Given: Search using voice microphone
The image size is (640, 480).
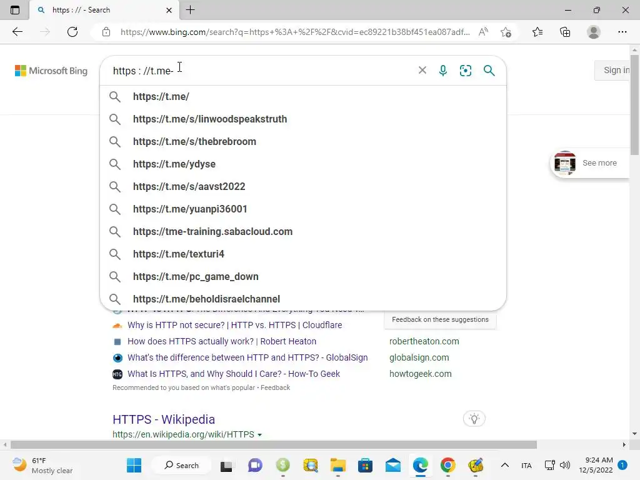Looking at the screenshot, I should pyautogui.click(x=443, y=71).
